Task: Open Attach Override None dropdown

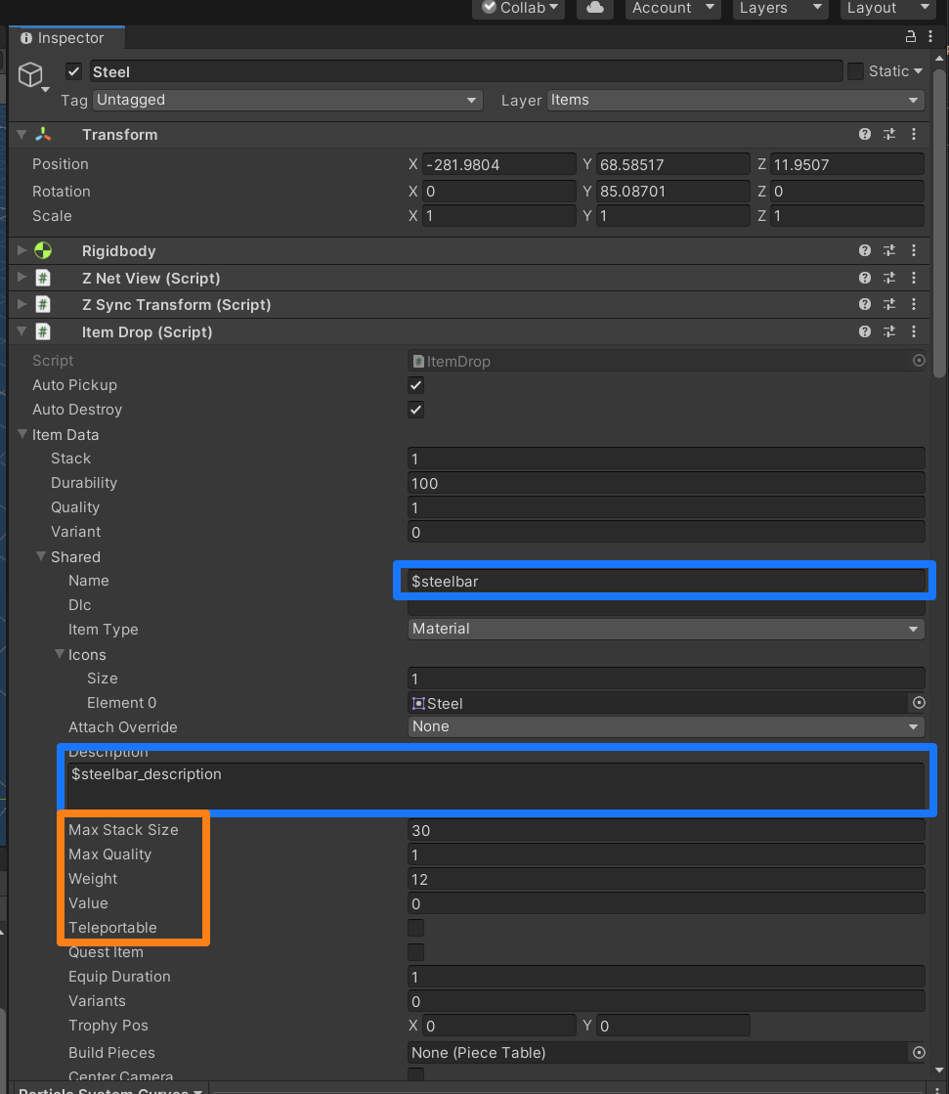Action: pyautogui.click(x=666, y=726)
